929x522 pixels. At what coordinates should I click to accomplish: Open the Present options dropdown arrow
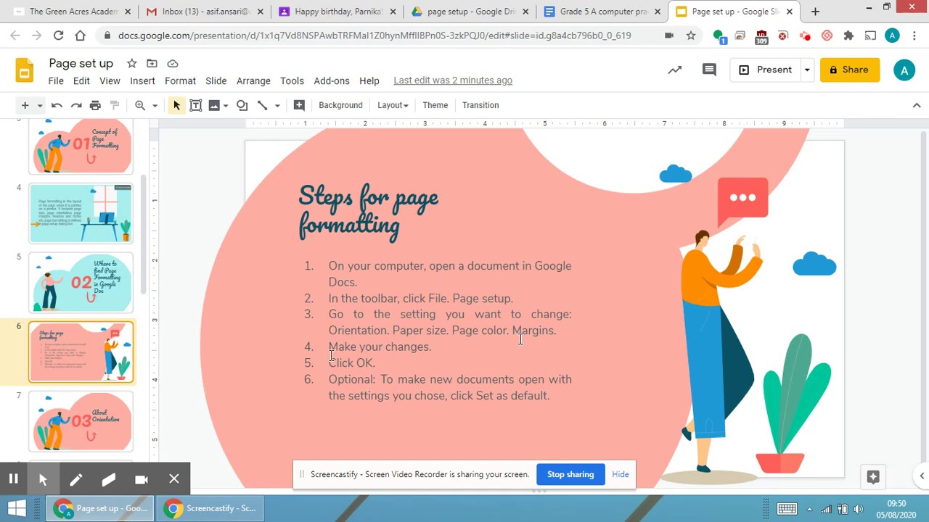[806, 70]
